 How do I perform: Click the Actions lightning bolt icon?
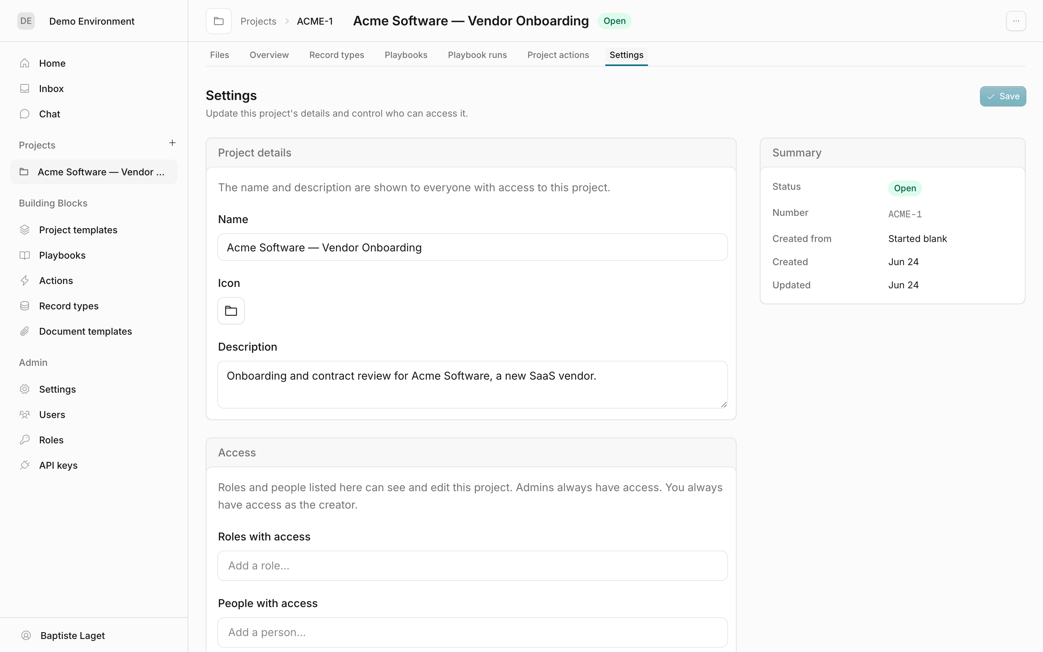[x=25, y=281]
